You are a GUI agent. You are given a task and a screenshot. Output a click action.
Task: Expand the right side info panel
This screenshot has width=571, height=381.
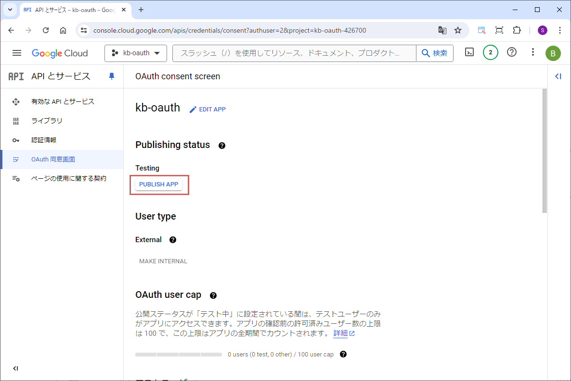coord(558,76)
